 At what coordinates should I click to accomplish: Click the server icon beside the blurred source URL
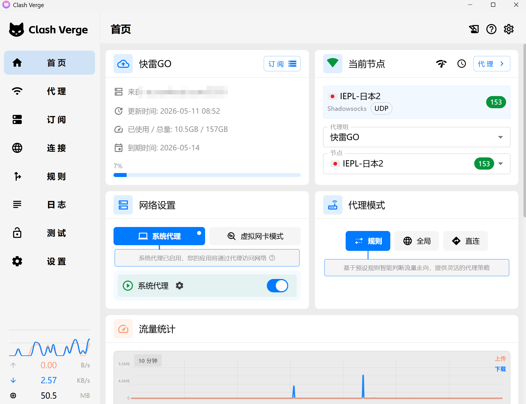119,92
